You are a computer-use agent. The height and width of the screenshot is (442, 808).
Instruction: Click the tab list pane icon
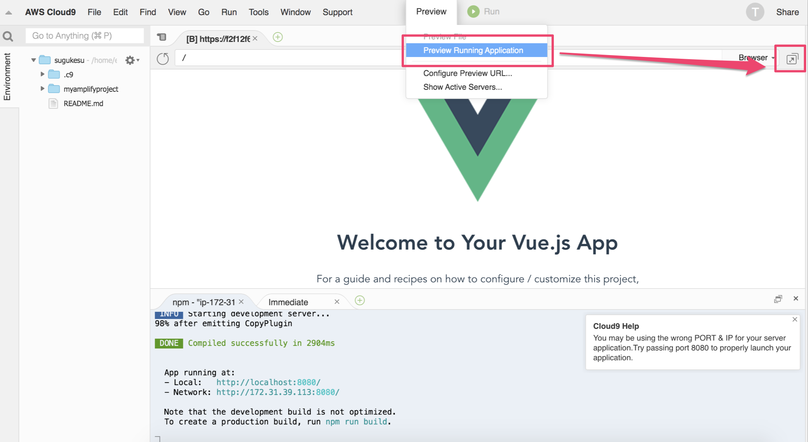point(162,37)
